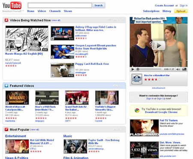Open the World of Warcraft Cataclysm title link
Viewport: 193px width, 159px height.
click(x=15, y=108)
